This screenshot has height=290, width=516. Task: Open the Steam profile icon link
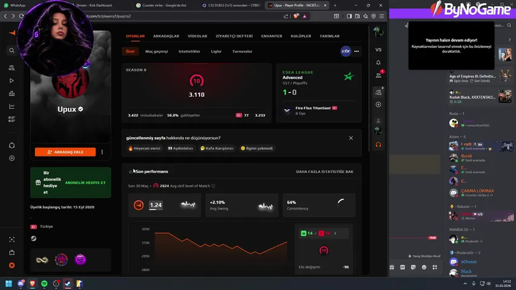(x=33, y=239)
